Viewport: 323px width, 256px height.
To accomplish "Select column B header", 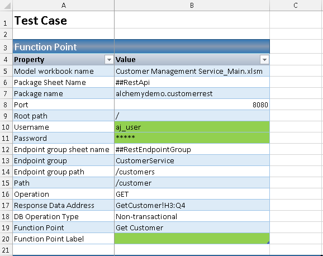I will (192, 5).
